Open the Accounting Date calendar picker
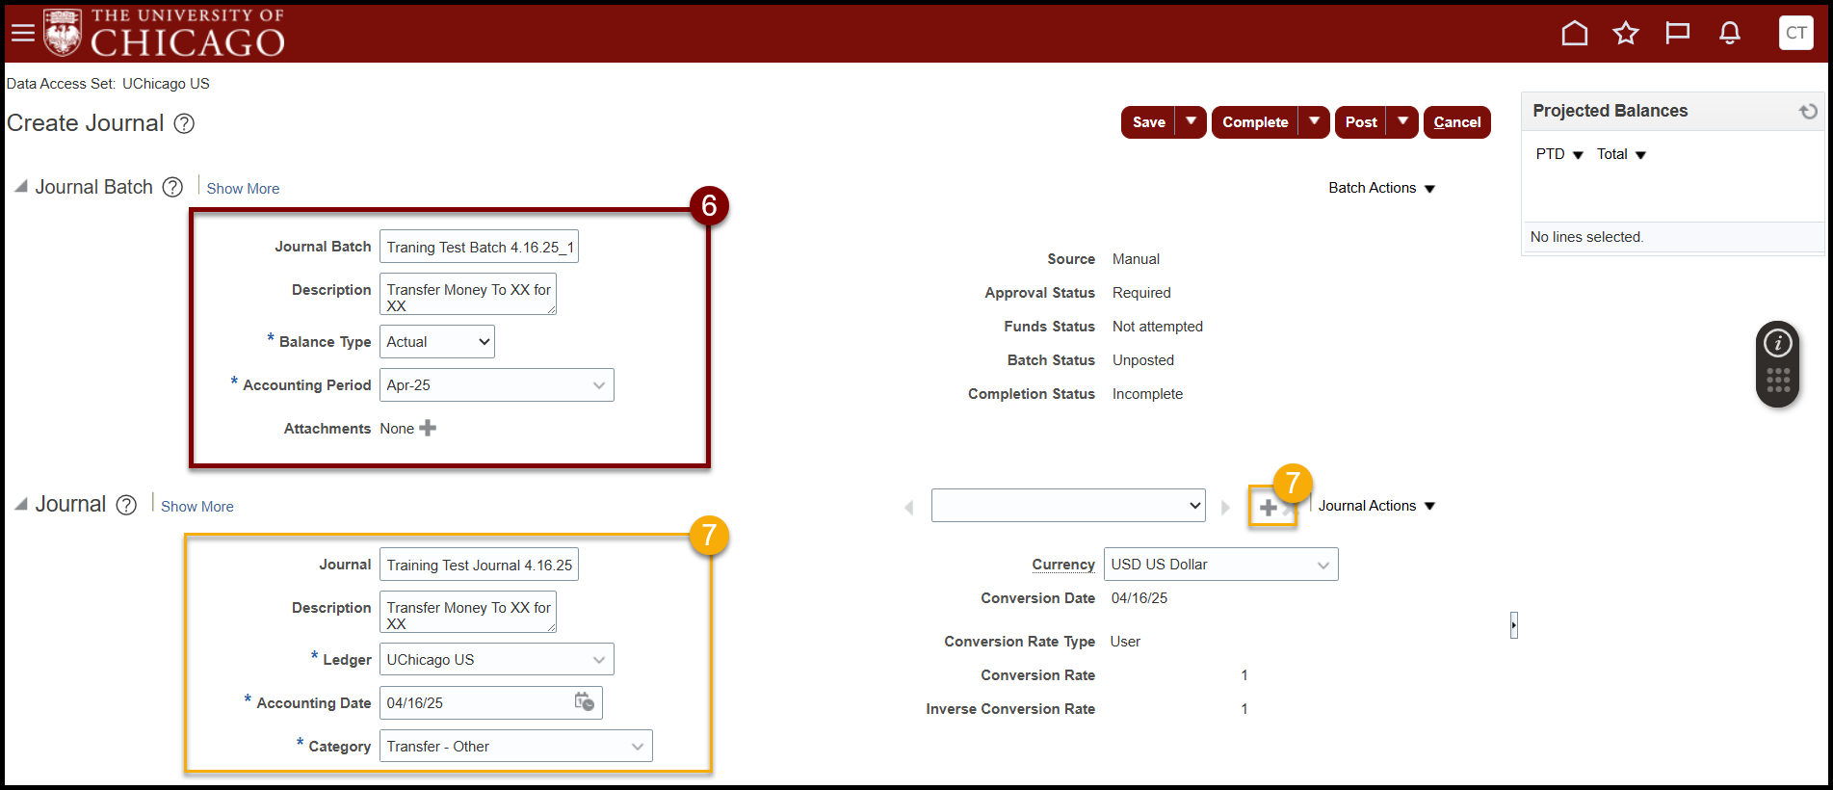Viewport: 1833px width, 790px height. (584, 702)
